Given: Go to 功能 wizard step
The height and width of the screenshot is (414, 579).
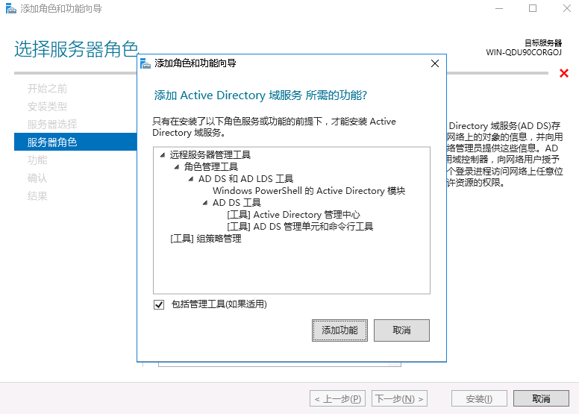Looking at the screenshot, I should (x=37, y=160).
